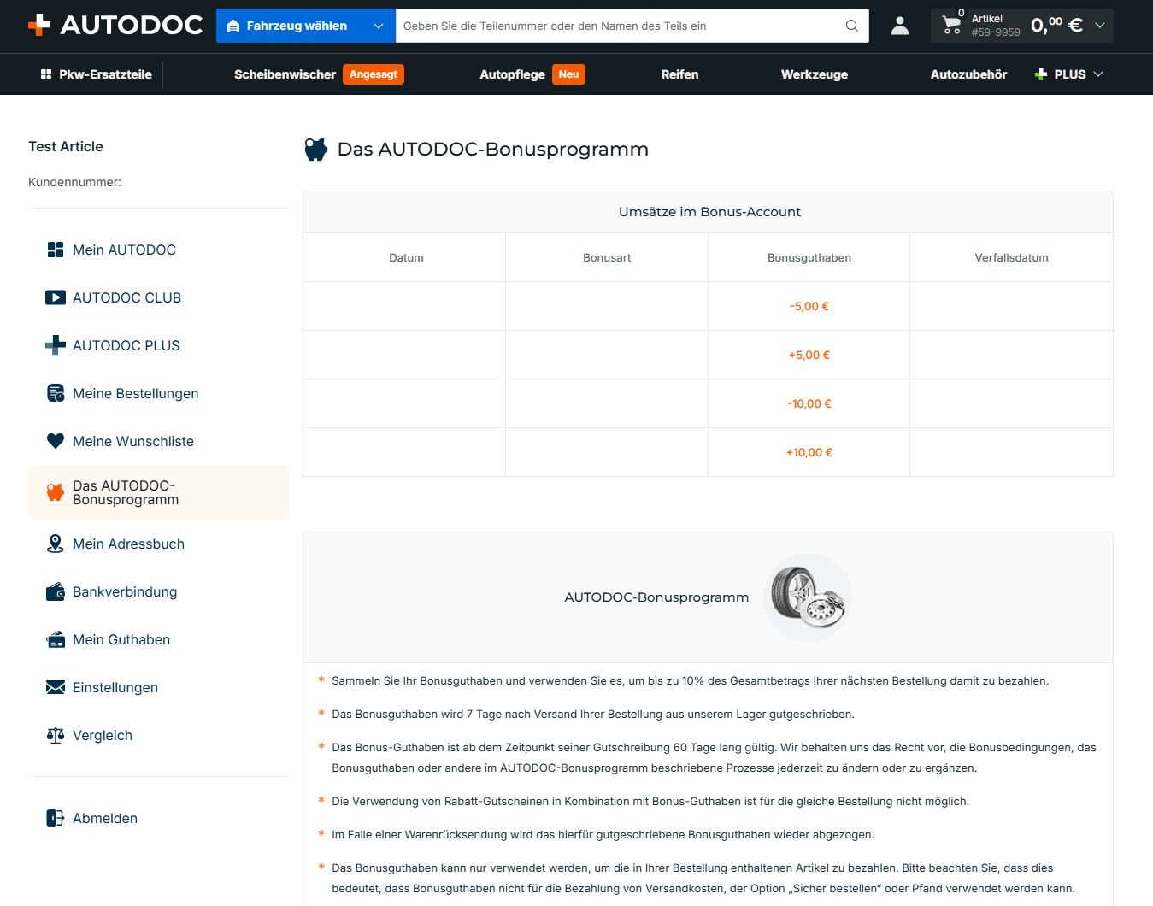
Task: Select Das AUTODOC-Bonusprogramm in sidebar
Action: (159, 492)
